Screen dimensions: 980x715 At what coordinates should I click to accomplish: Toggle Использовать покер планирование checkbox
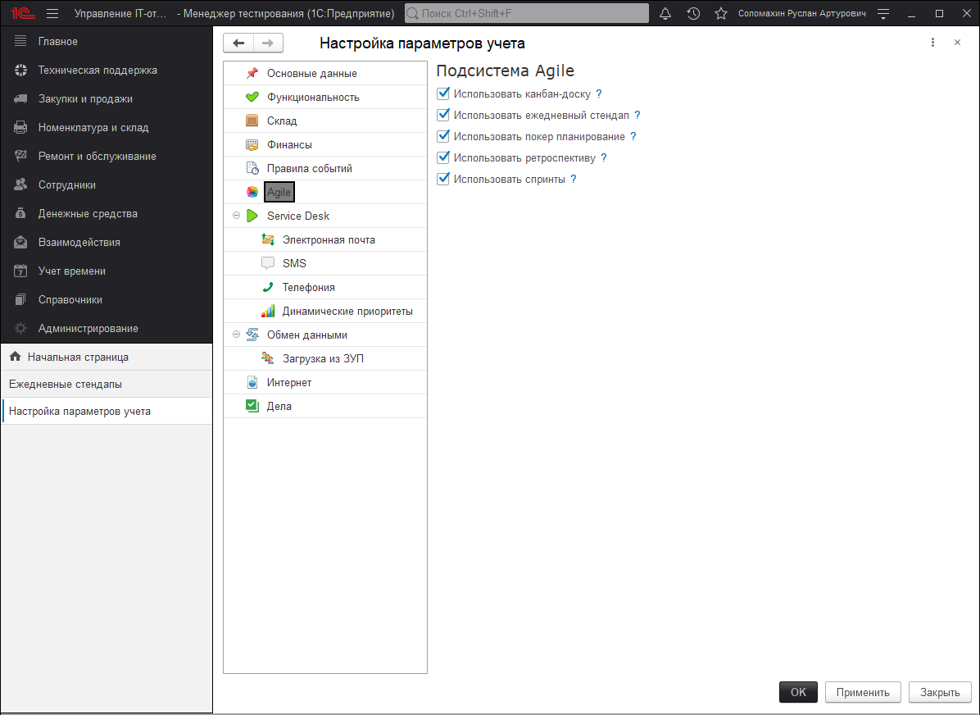[x=443, y=137]
